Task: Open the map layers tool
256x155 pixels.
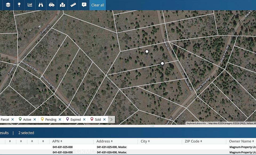Action: click(8, 5)
